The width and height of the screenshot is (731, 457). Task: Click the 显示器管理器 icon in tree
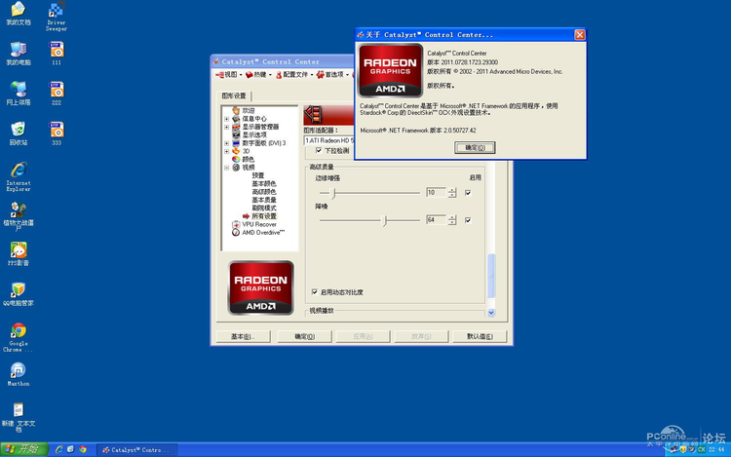pyautogui.click(x=236, y=127)
